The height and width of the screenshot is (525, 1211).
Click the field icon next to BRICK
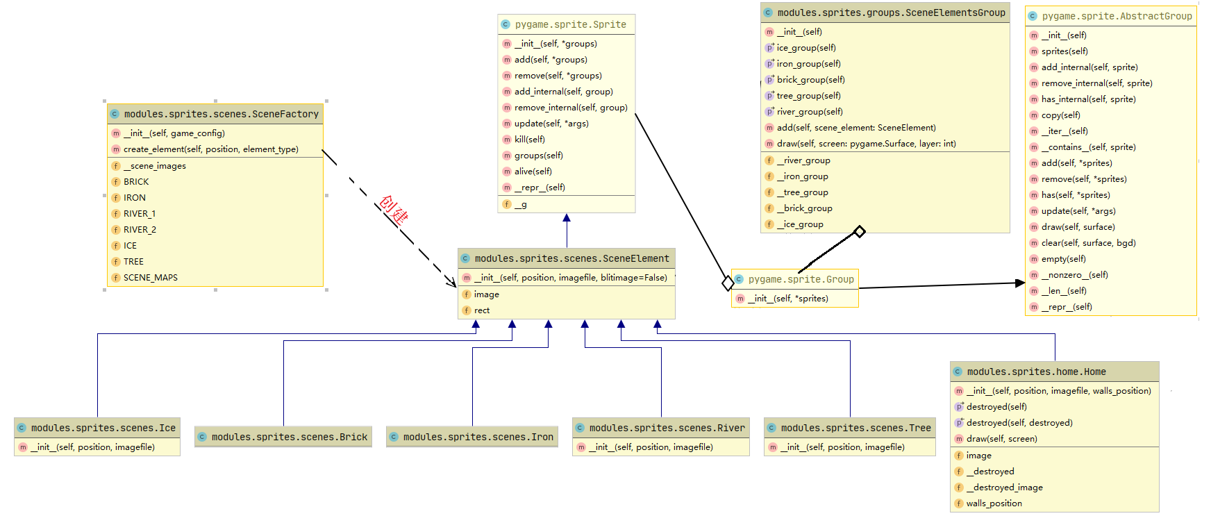(116, 182)
